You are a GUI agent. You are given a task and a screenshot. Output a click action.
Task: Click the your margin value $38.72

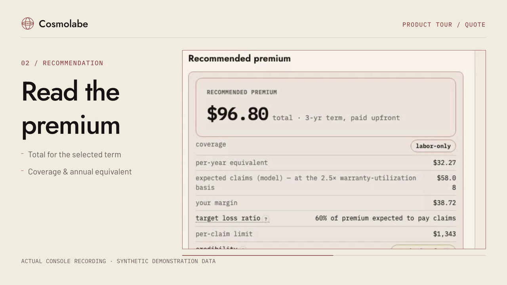pyautogui.click(x=444, y=203)
